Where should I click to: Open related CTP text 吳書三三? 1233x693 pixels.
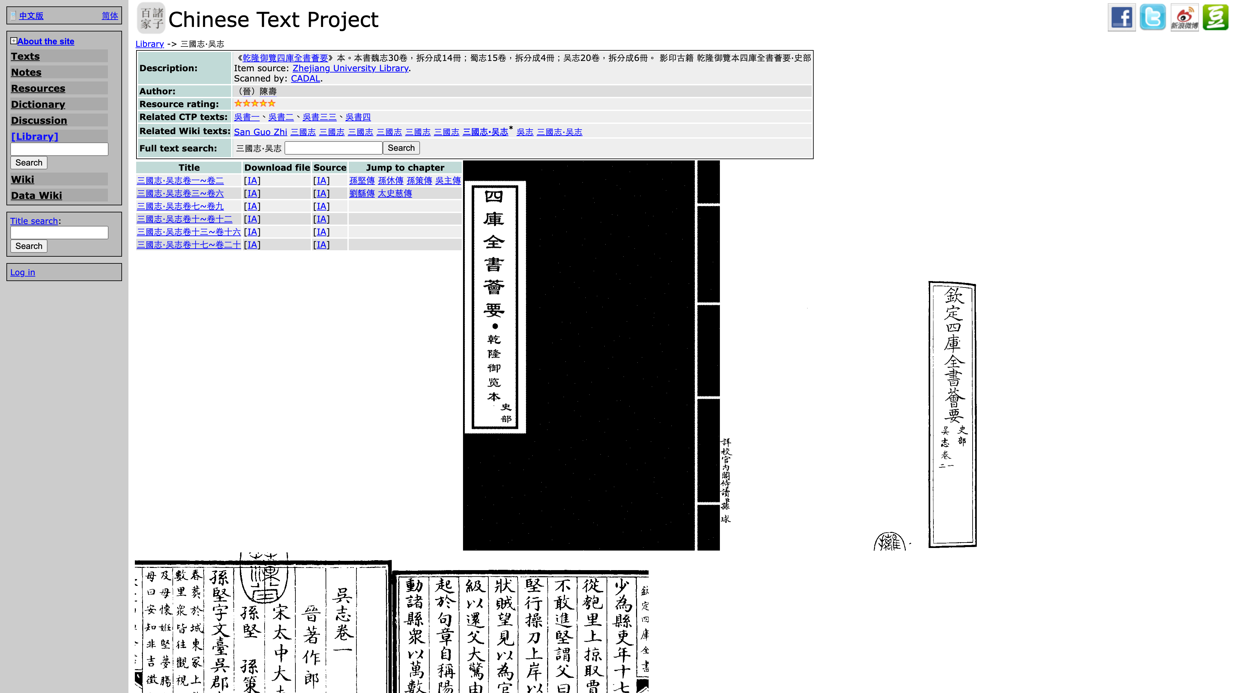tap(319, 117)
